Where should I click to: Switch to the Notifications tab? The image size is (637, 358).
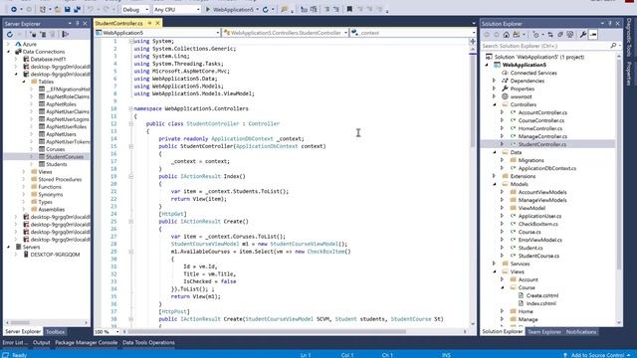pos(581,331)
